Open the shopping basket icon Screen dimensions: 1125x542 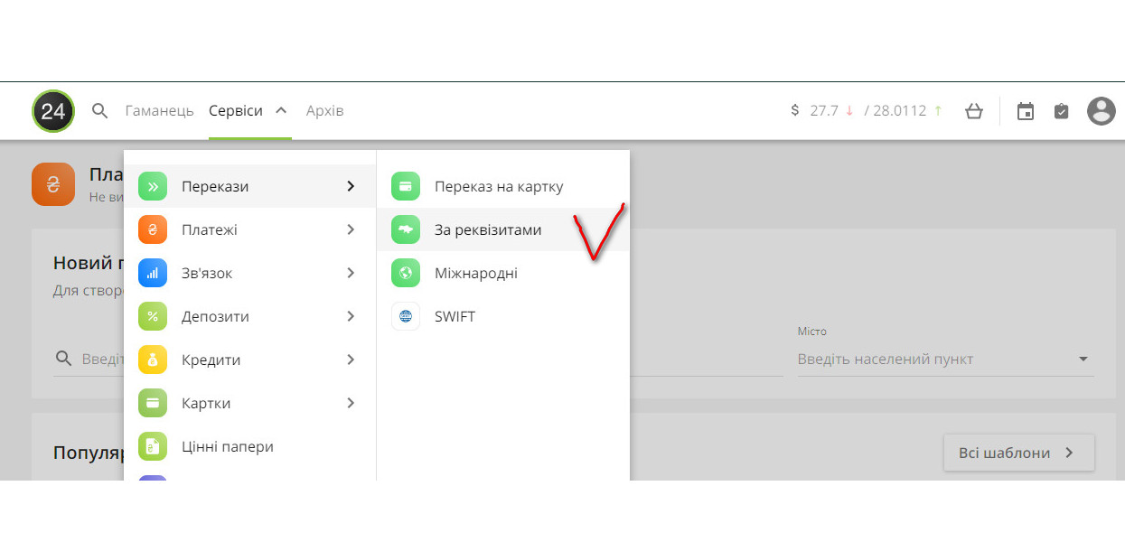(x=973, y=111)
